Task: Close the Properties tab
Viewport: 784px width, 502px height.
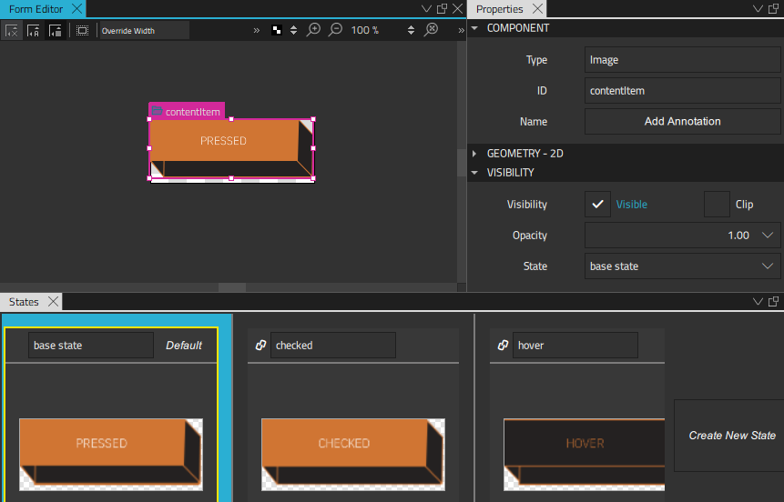Action: [537, 9]
